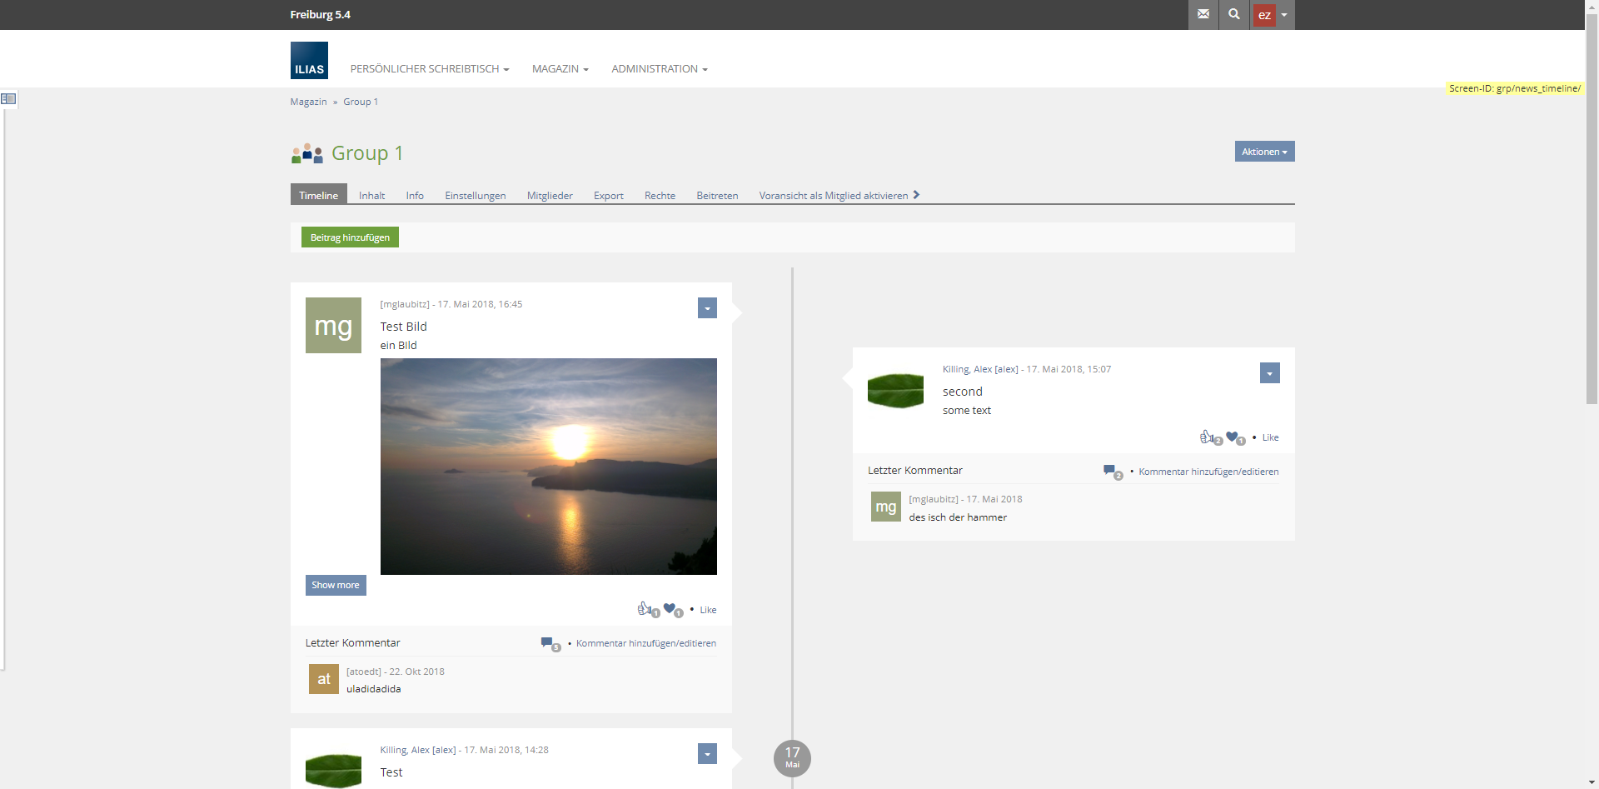Toggle Like on the second post

(1270, 437)
